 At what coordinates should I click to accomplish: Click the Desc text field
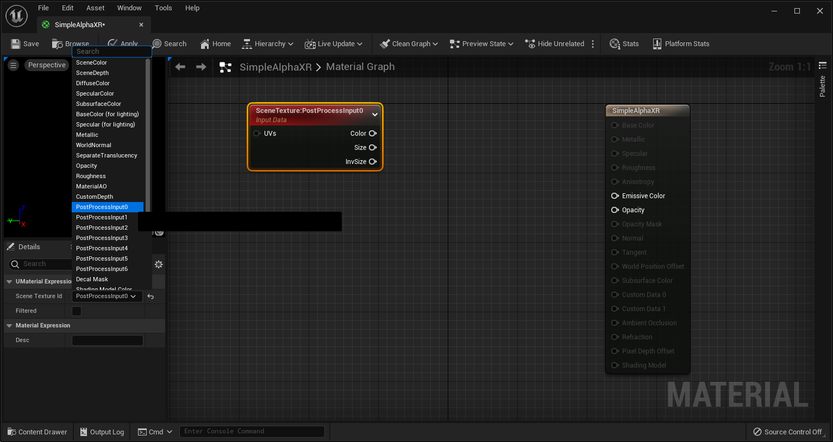(x=107, y=340)
